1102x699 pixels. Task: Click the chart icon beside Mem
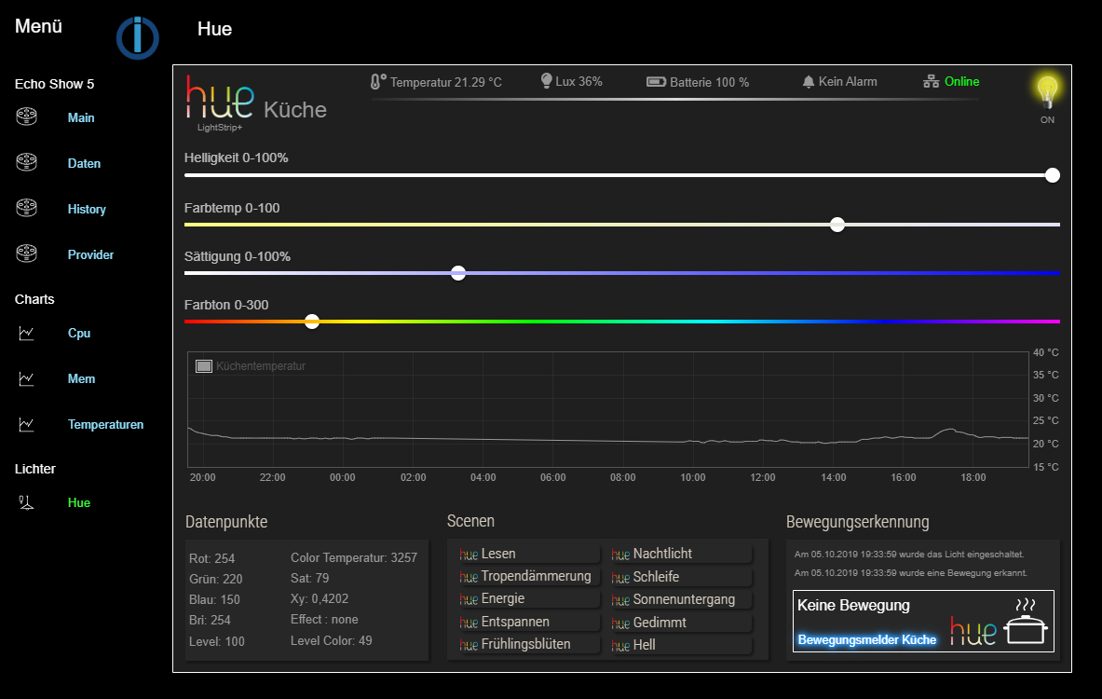(26, 378)
